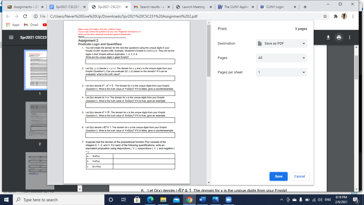Screen dimensions: 364x205
Task: Open the PDF sidebar hamburger menu
Action: coord(11,37)
